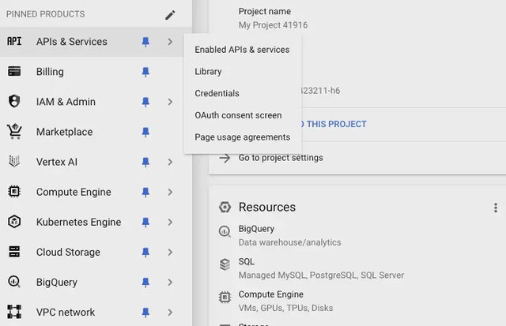This screenshot has height=326, width=506.
Task: Click the Kubernetes Engine sidebar label
Action: pos(79,222)
